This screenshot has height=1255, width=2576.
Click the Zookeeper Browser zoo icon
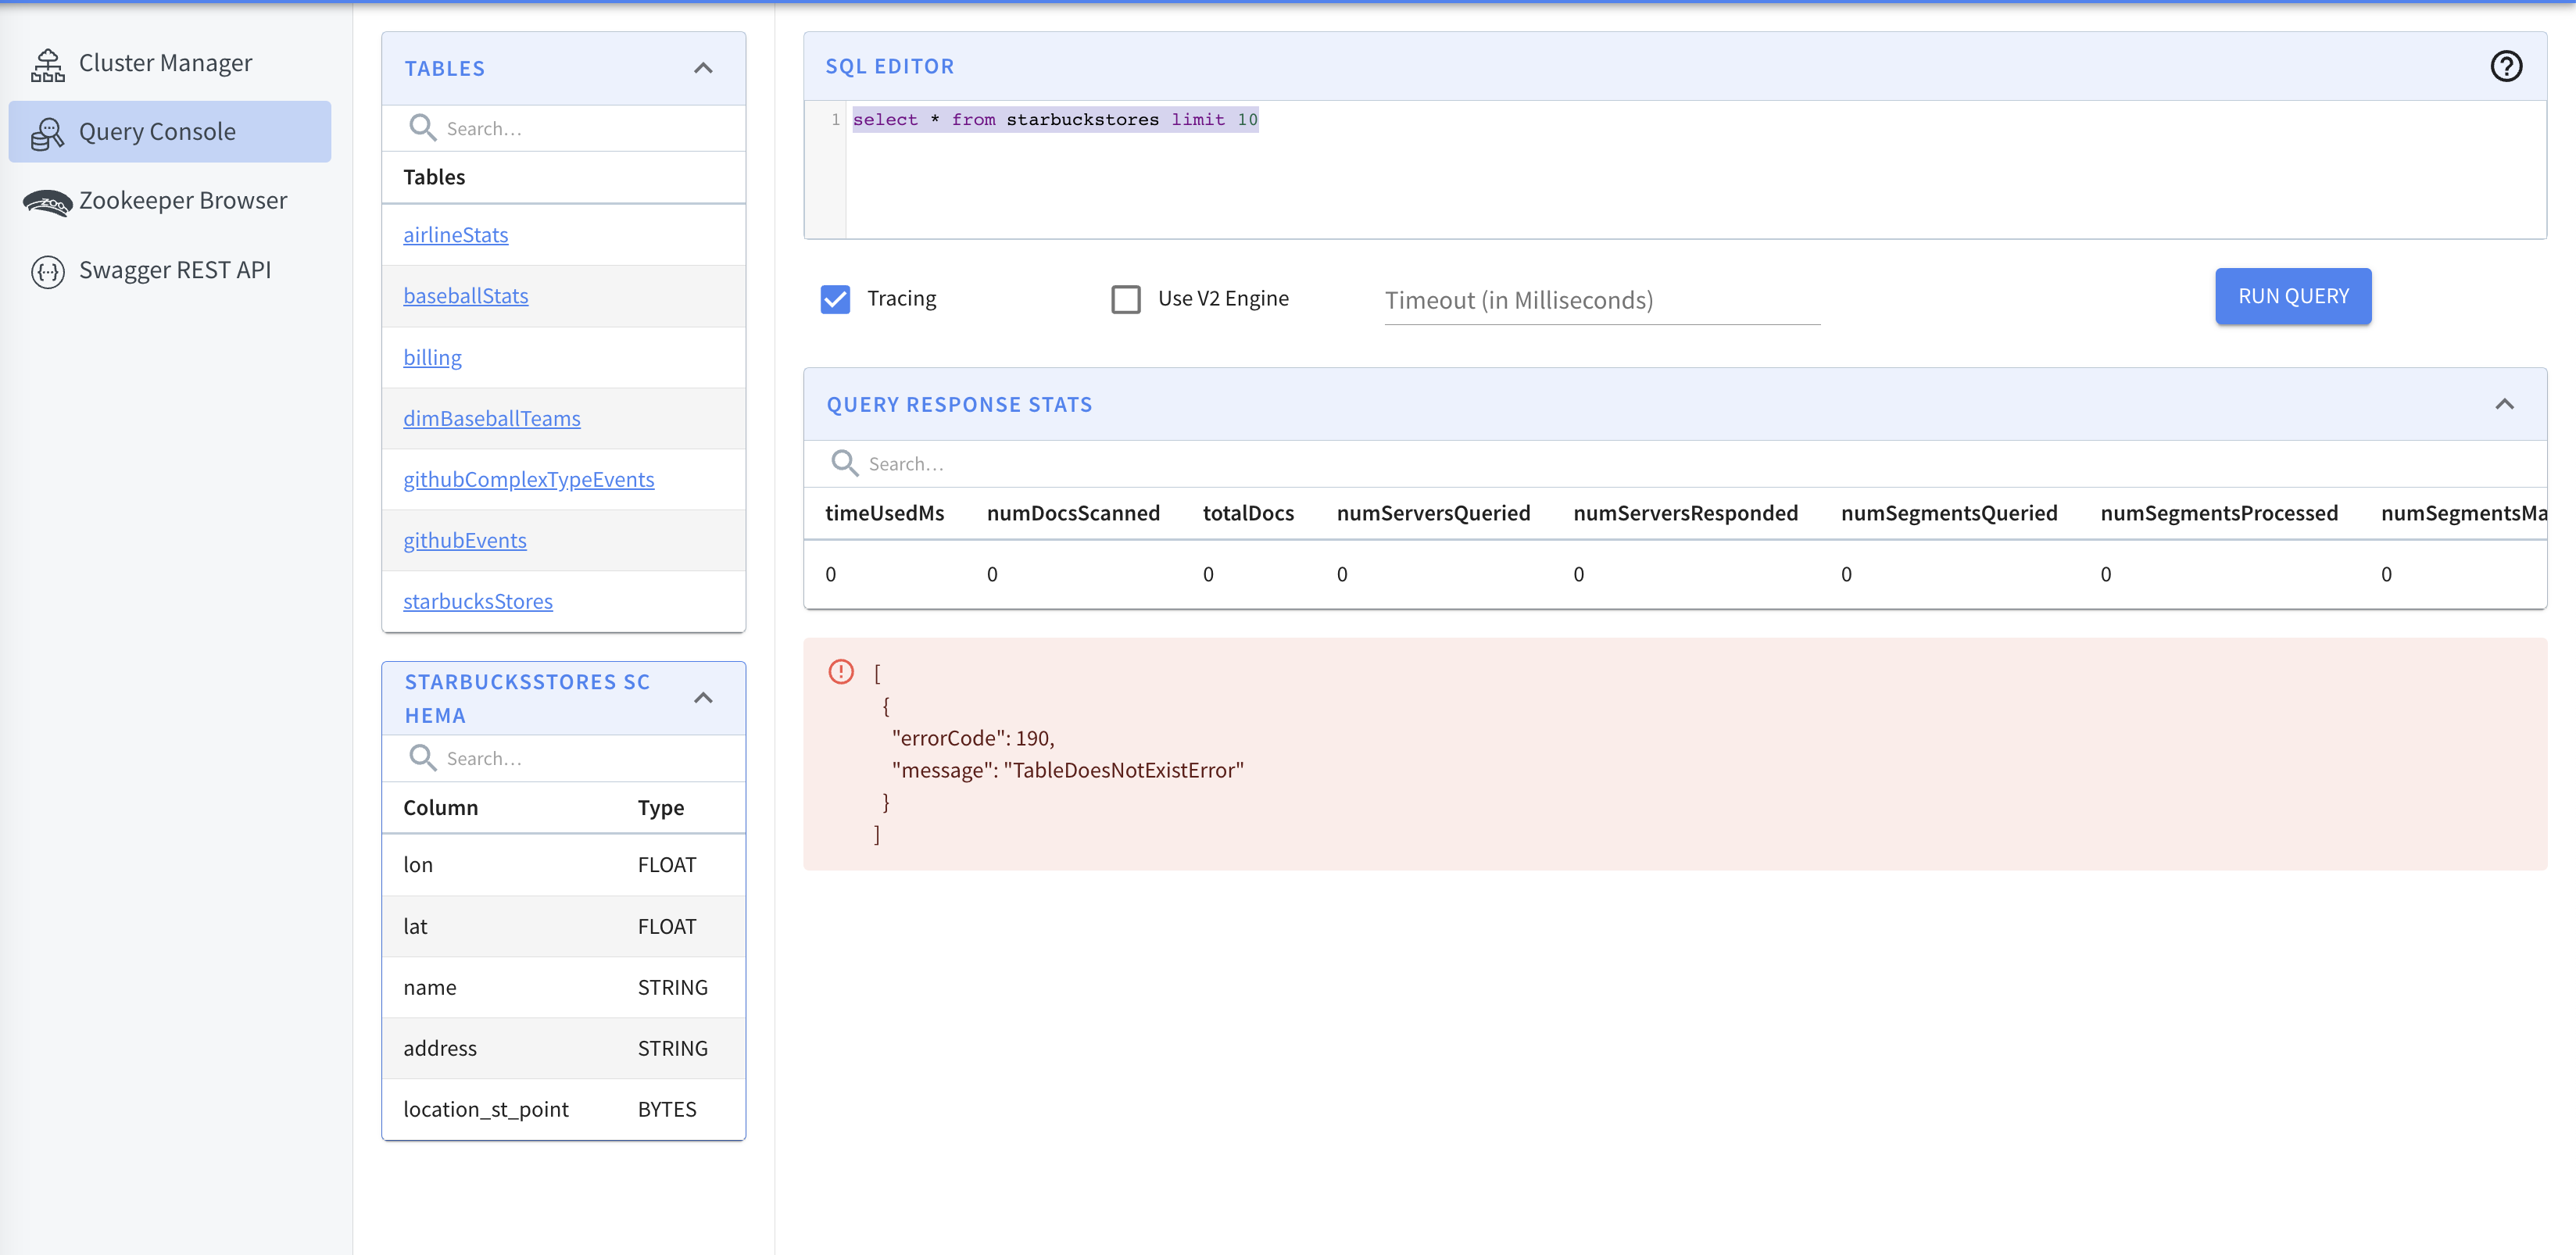[x=47, y=202]
